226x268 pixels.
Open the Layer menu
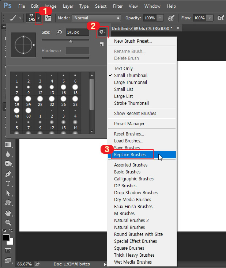click(68, 6)
